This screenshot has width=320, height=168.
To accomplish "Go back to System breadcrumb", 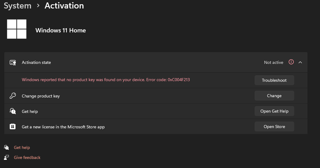I will click(x=18, y=6).
